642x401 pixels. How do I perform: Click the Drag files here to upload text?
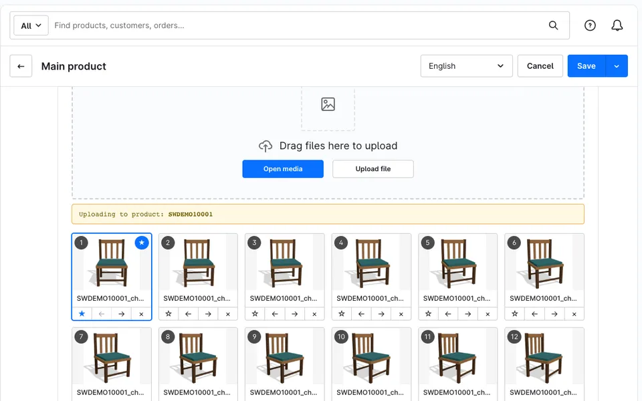click(338, 146)
